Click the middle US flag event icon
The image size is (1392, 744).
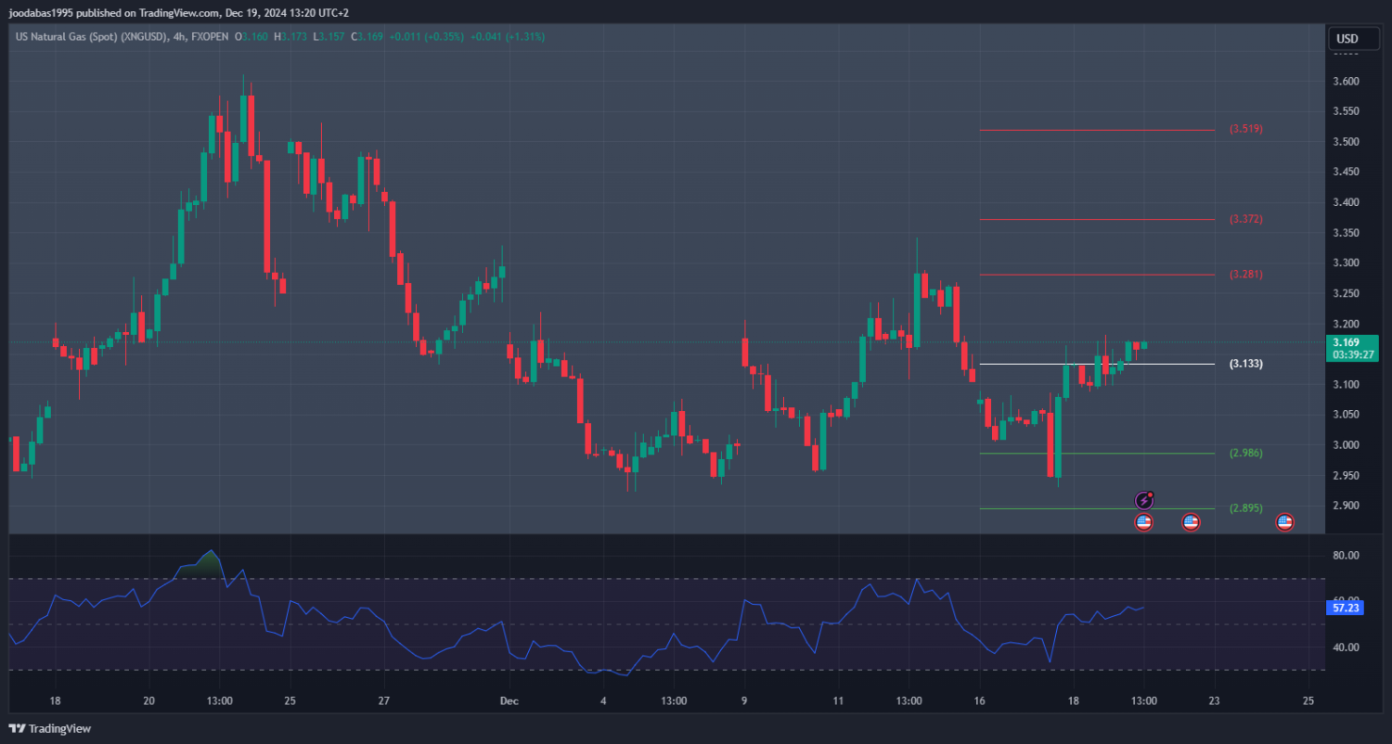(x=1191, y=522)
